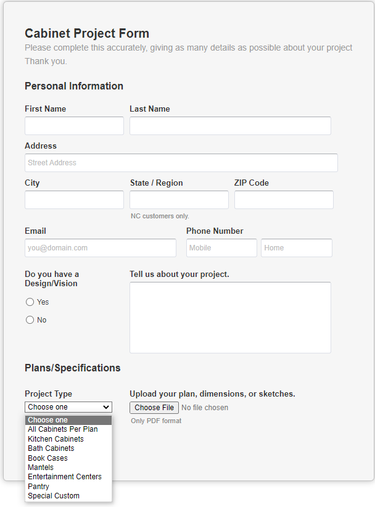
Task: Choose the Book Cases option
Action: point(68,458)
